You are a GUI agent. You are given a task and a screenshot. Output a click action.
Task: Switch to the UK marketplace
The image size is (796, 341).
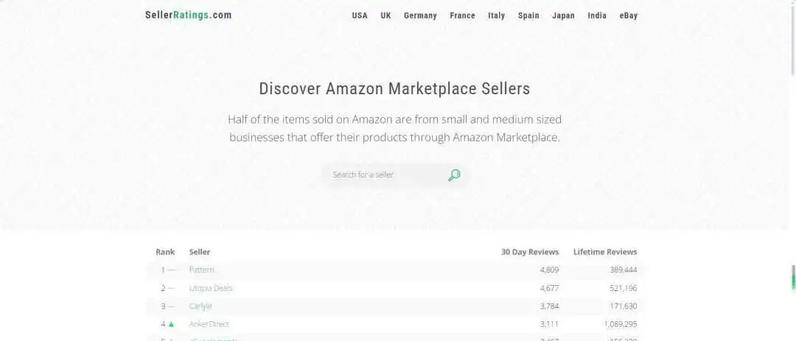385,15
